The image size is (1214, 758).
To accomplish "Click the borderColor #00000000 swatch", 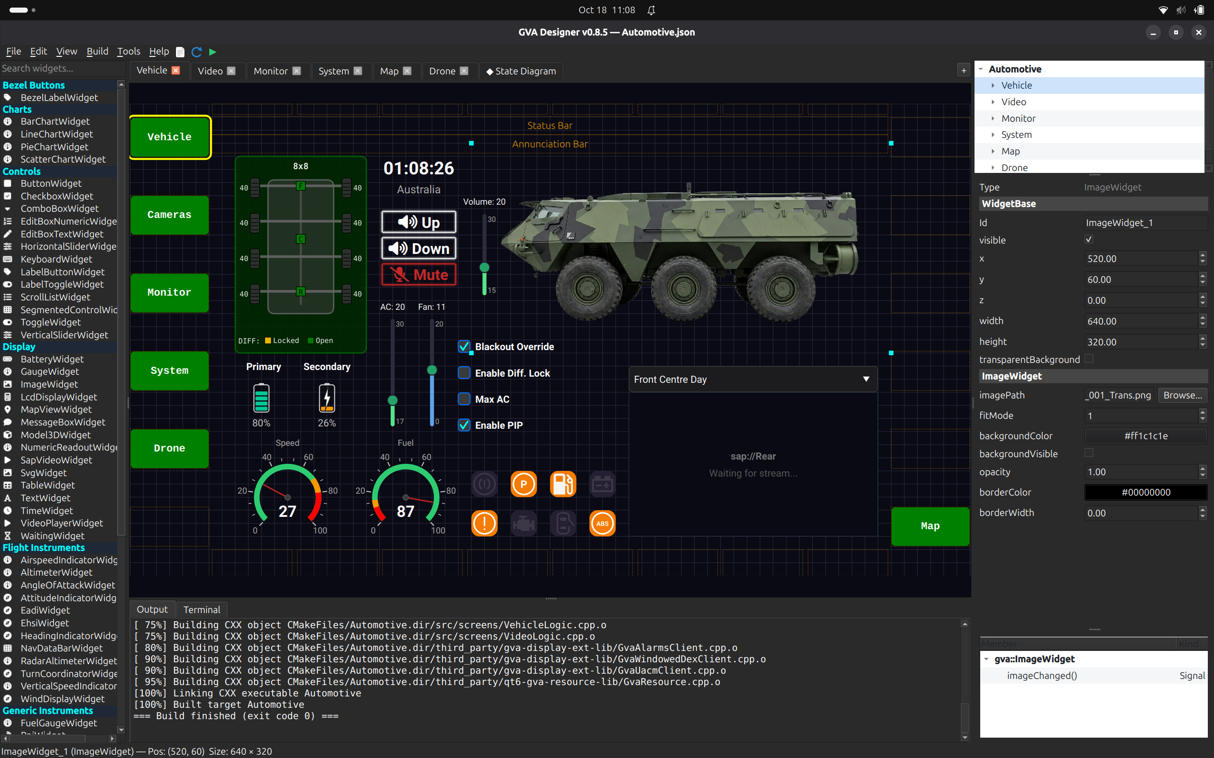I will (1146, 492).
